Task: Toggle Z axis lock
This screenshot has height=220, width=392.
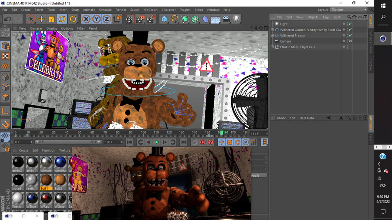Action: pyautogui.click(x=107, y=19)
